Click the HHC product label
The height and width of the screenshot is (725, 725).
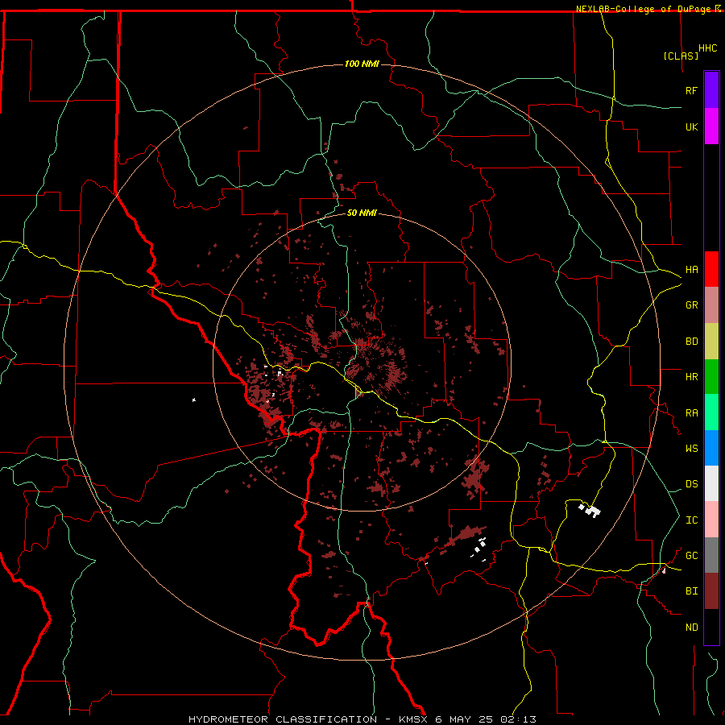coord(707,48)
